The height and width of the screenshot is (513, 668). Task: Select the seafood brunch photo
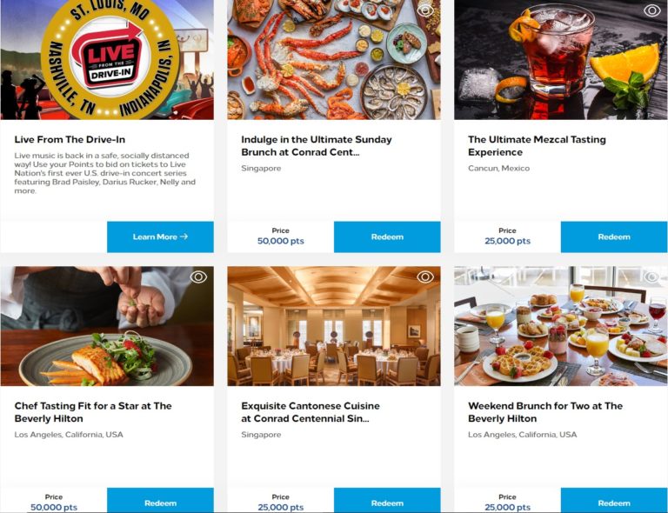coord(334,60)
